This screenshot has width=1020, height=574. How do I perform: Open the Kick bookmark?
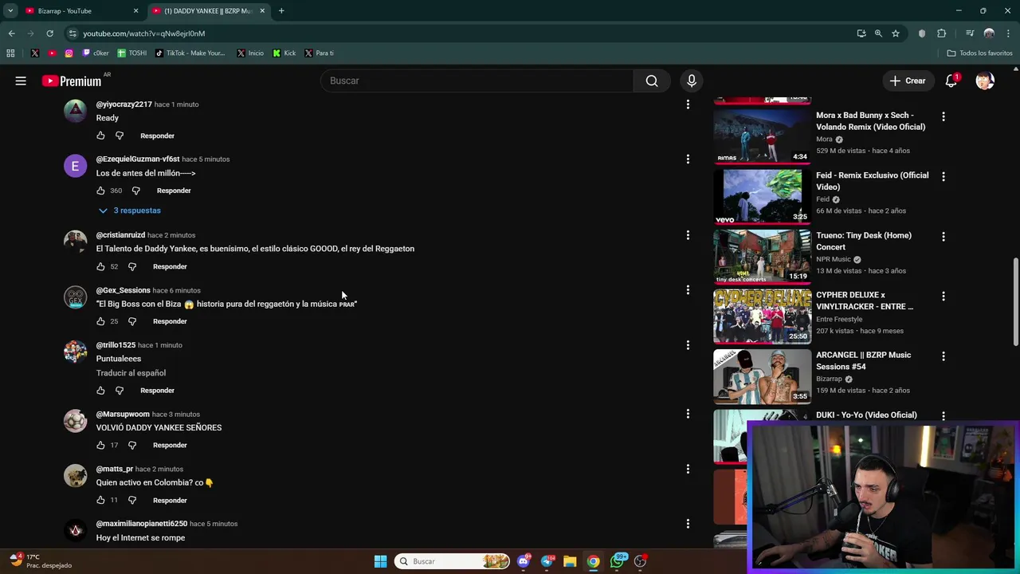284,53
